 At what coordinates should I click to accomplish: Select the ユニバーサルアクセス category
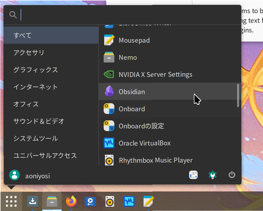pos(51,156)
